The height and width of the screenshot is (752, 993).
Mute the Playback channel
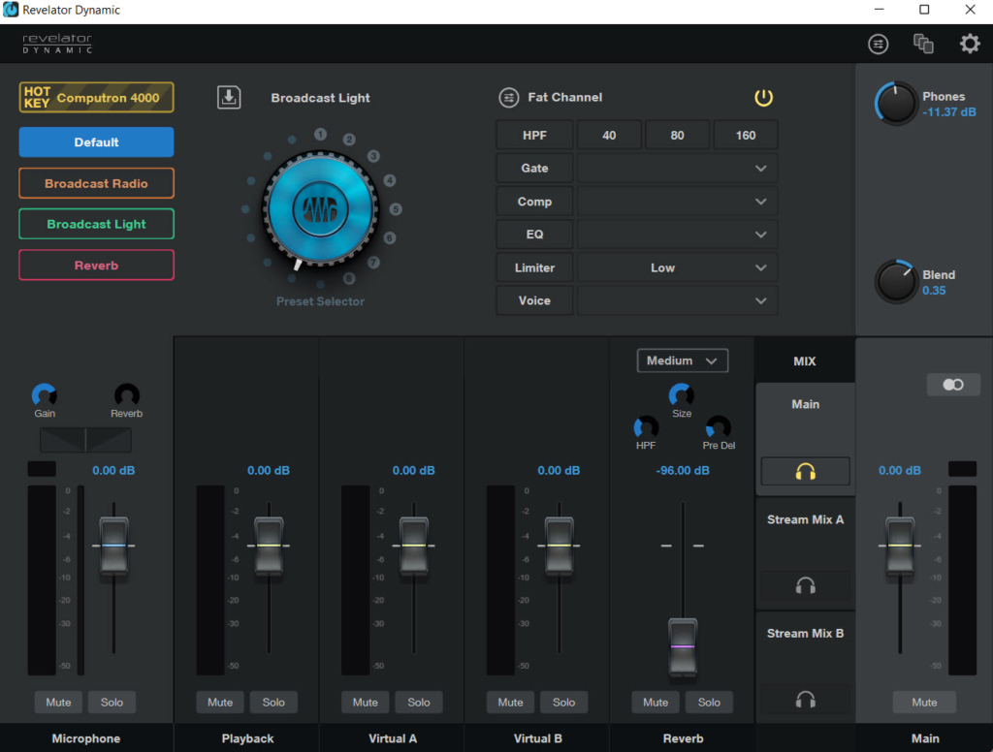pyautogui.click(x=219, y=702)
